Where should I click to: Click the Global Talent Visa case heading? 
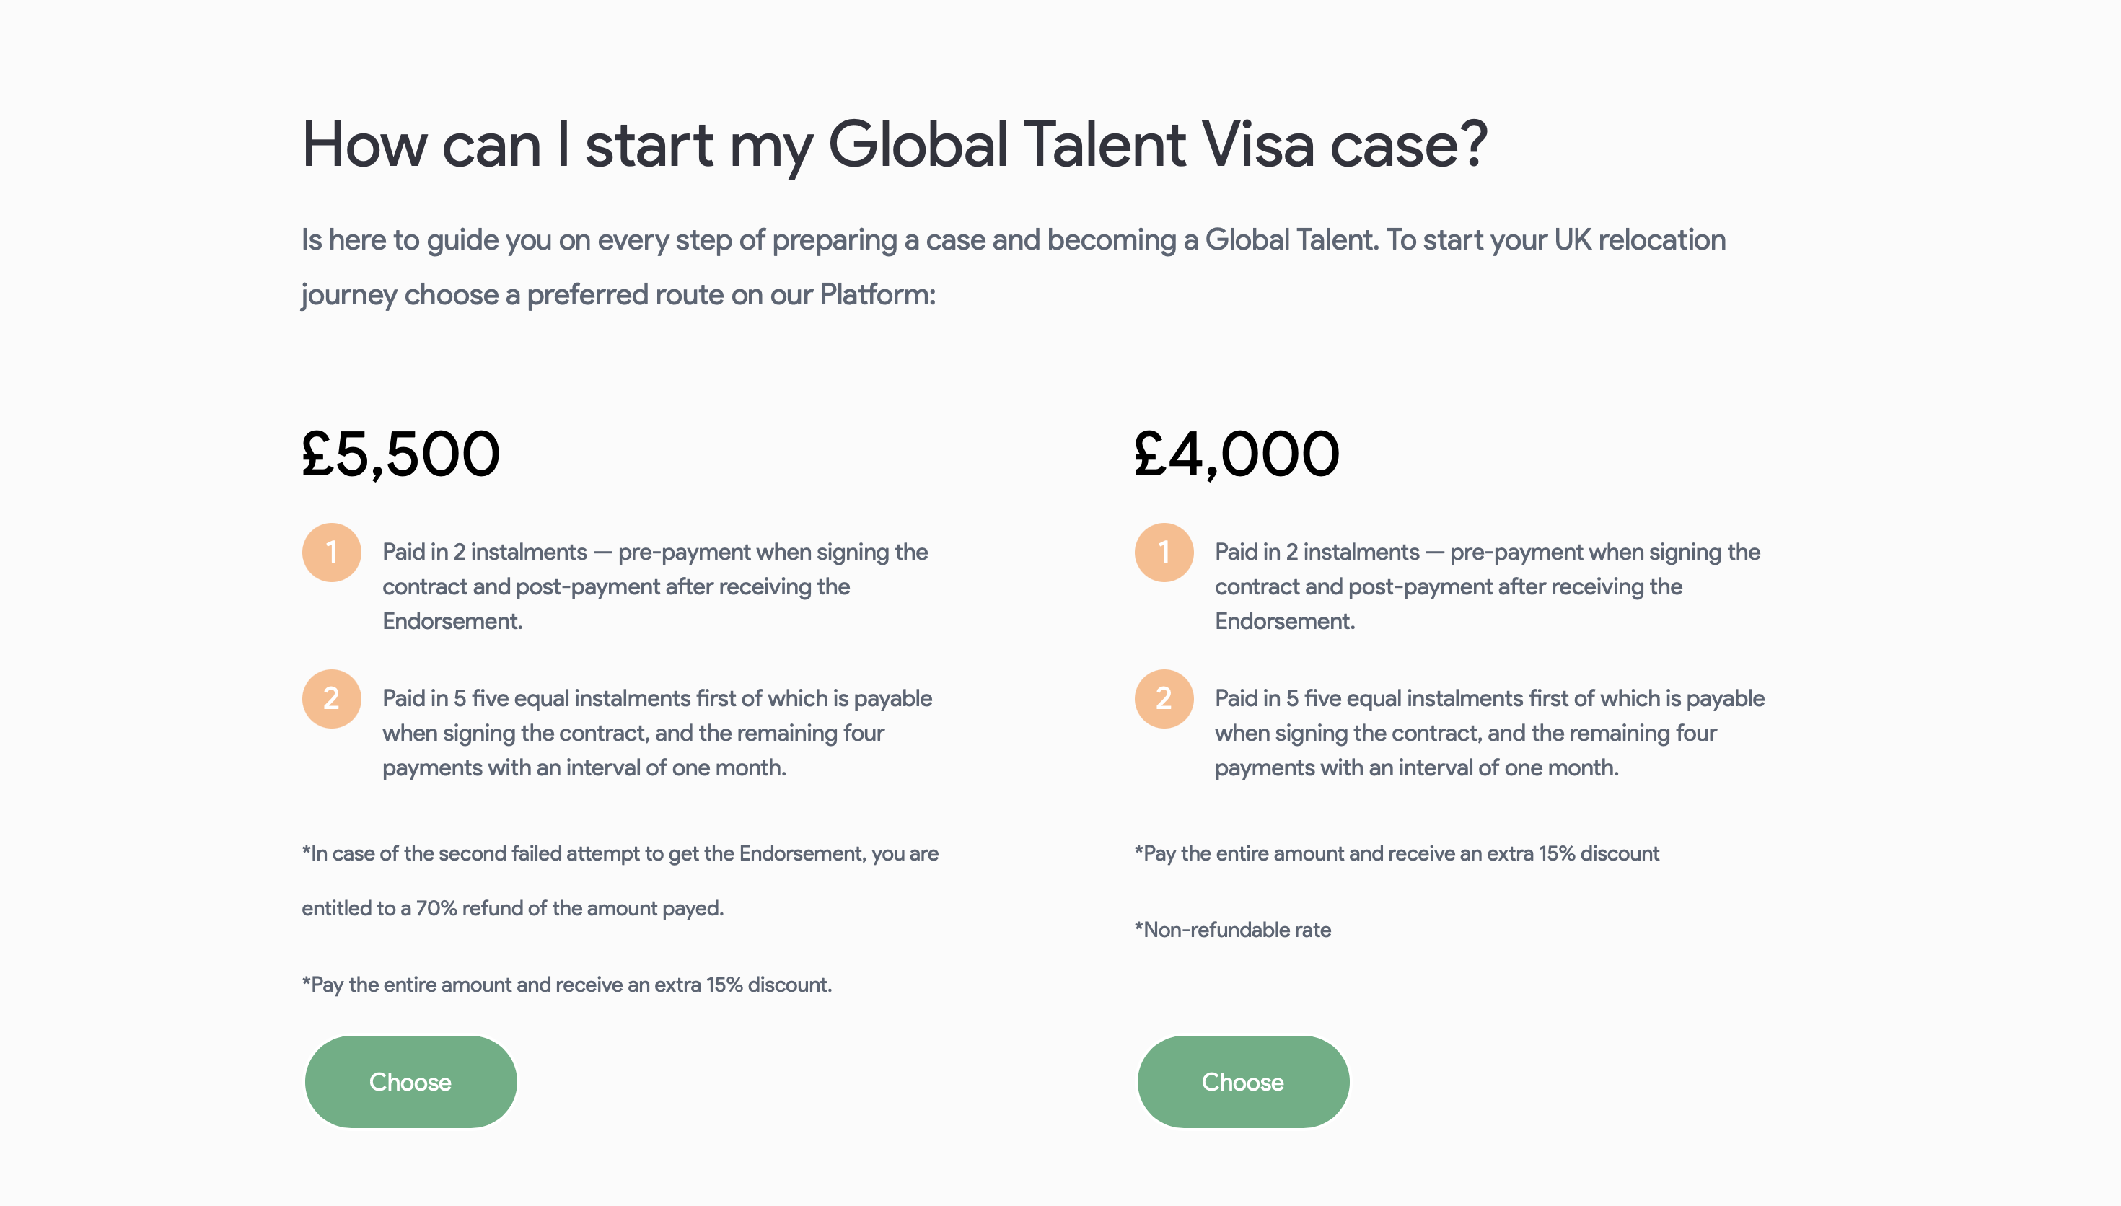point(895,145)
